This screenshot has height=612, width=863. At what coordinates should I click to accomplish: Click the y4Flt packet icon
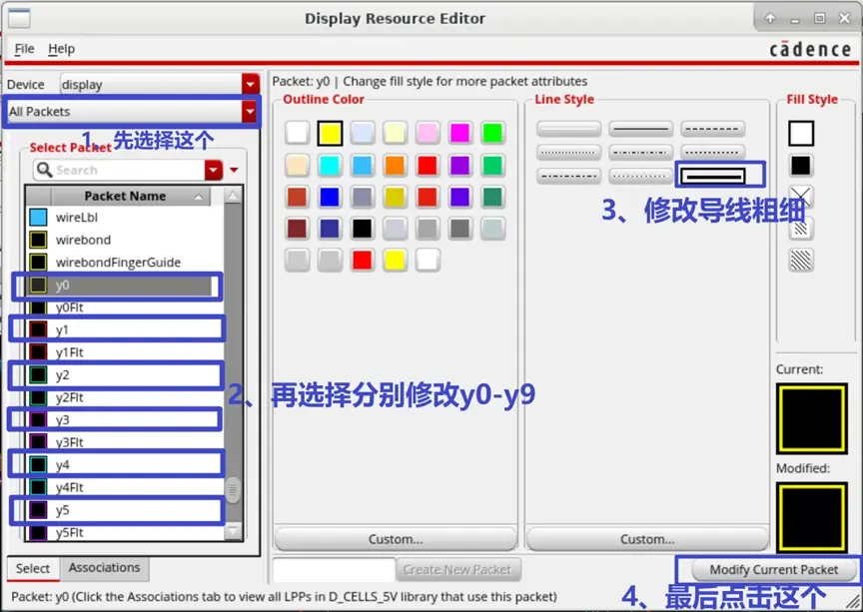[38, 487]
